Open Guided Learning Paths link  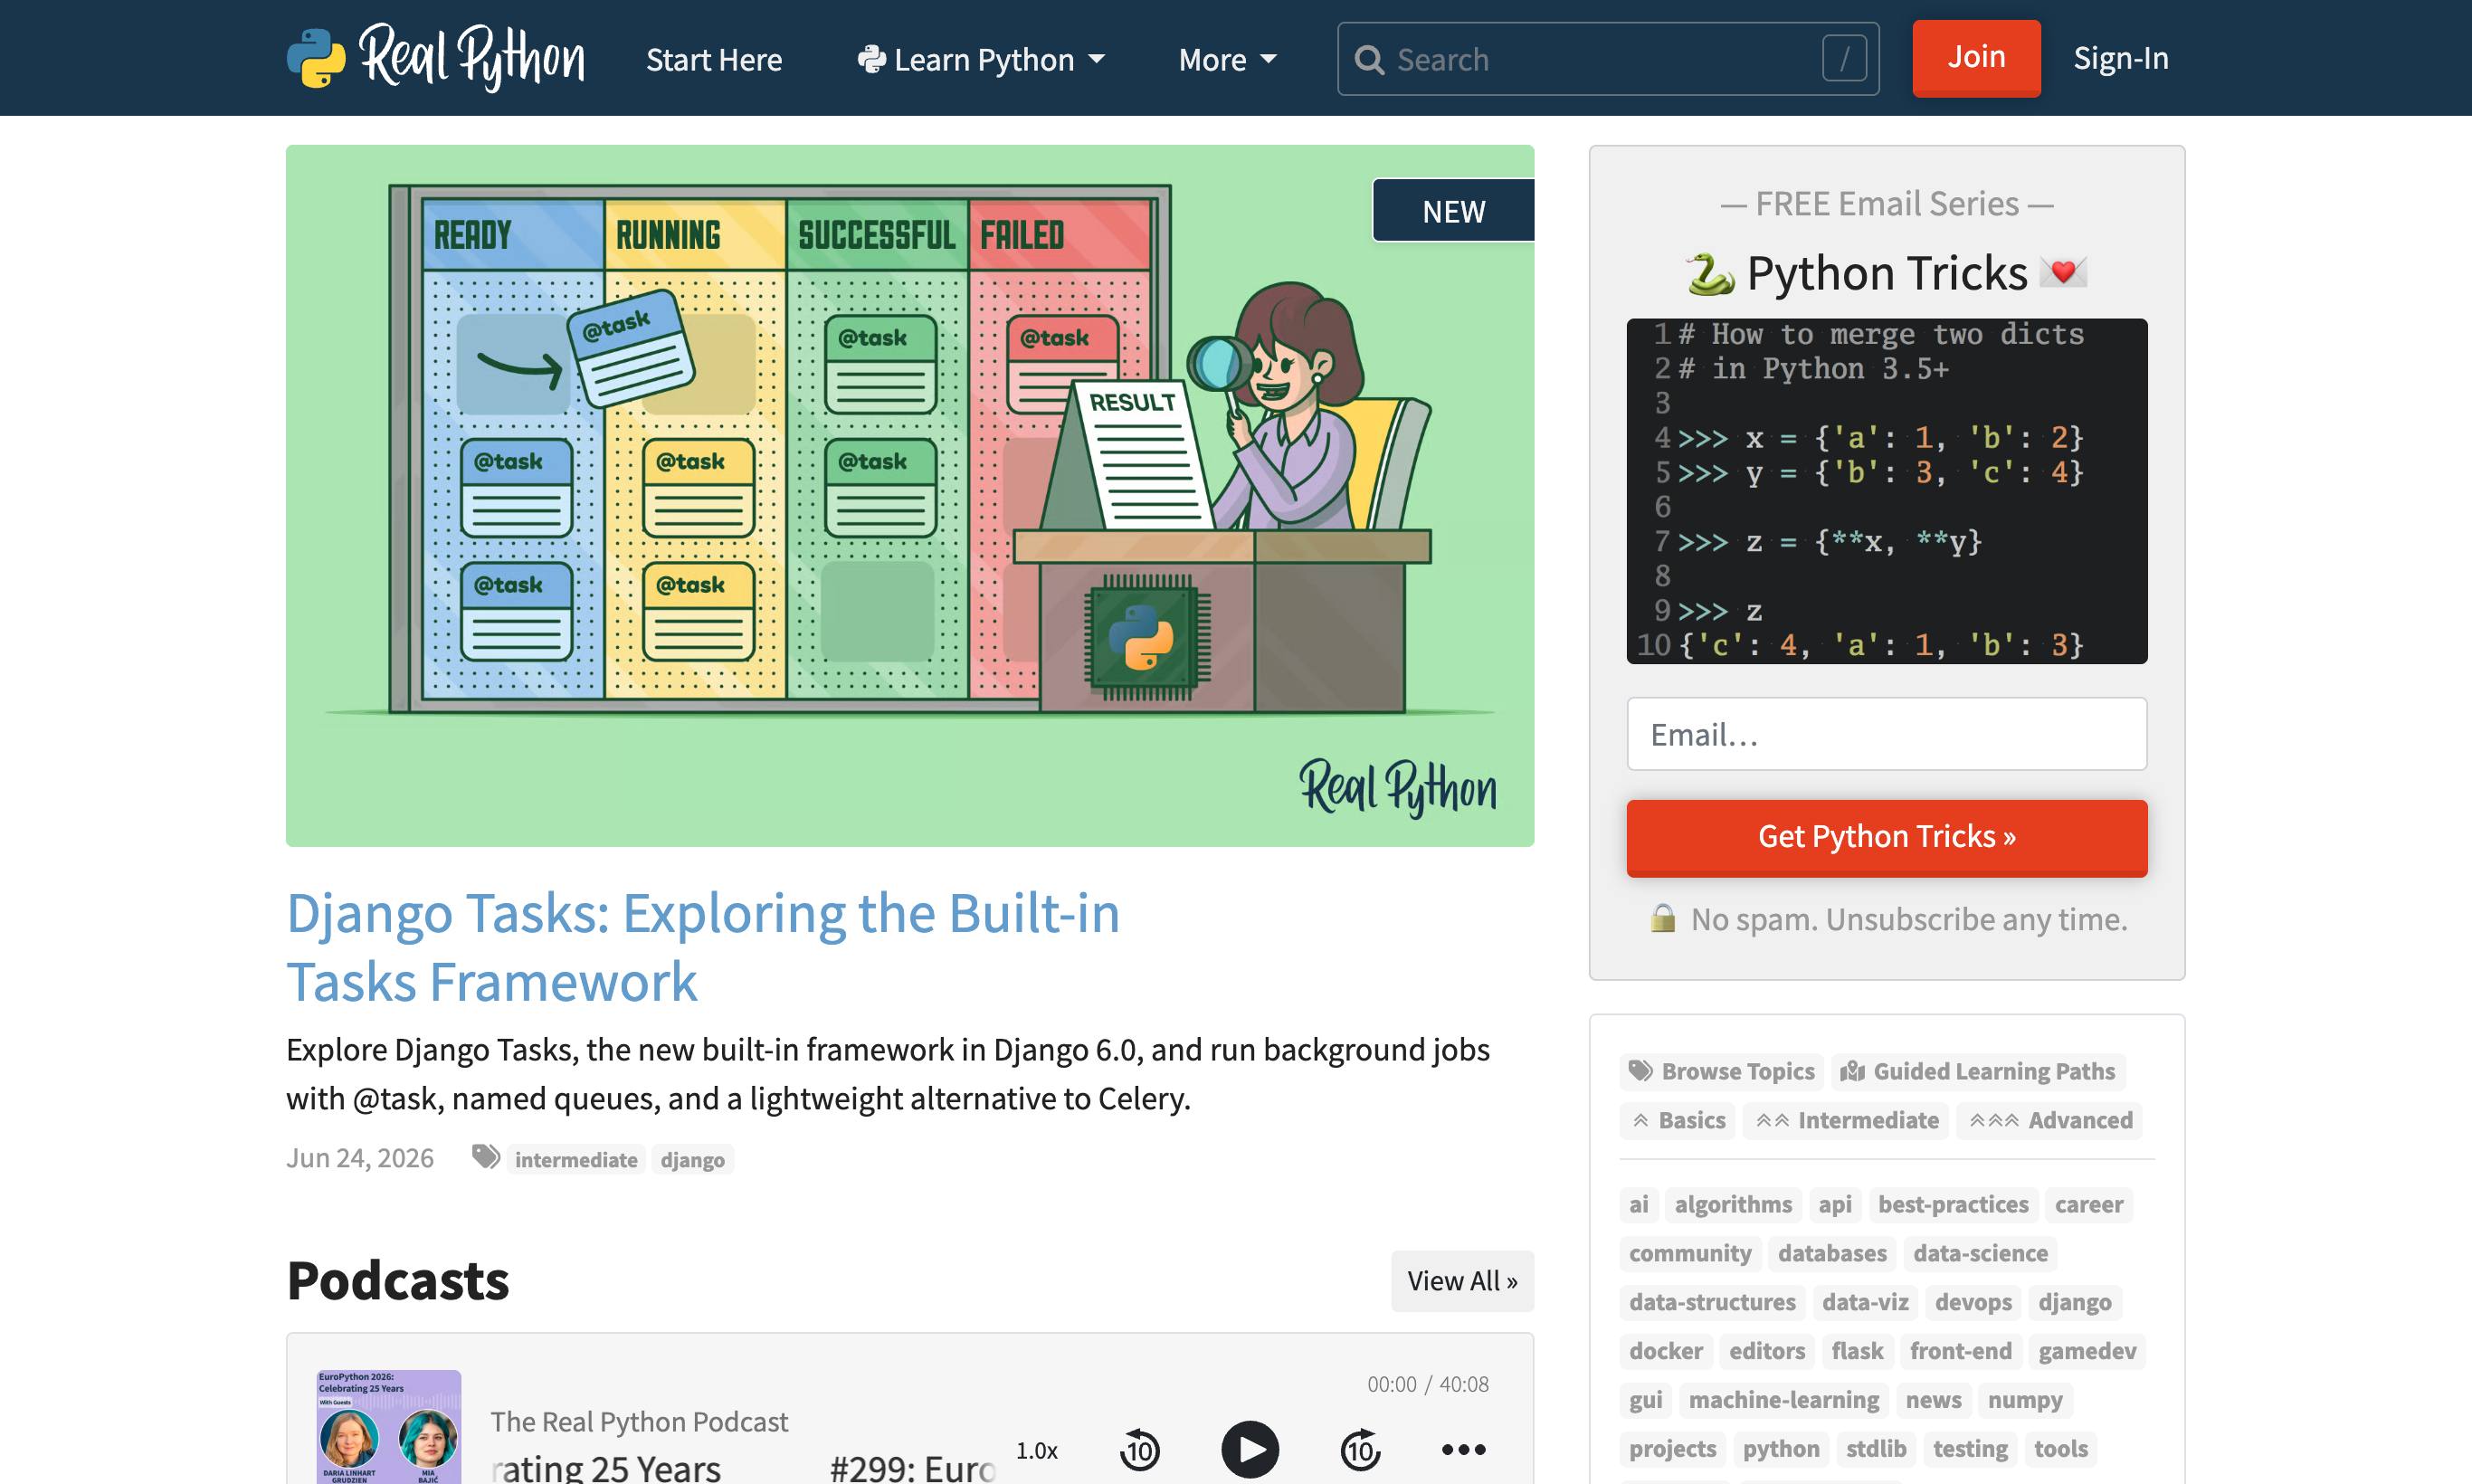pos(1978,1071)
